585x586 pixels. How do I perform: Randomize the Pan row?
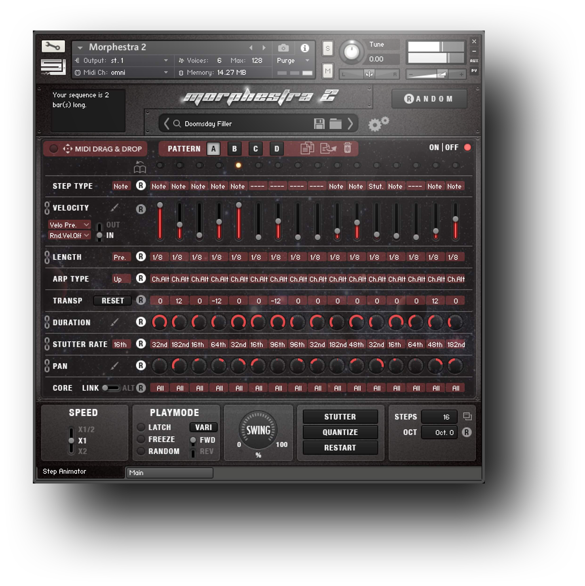click(x=141, y=365)
